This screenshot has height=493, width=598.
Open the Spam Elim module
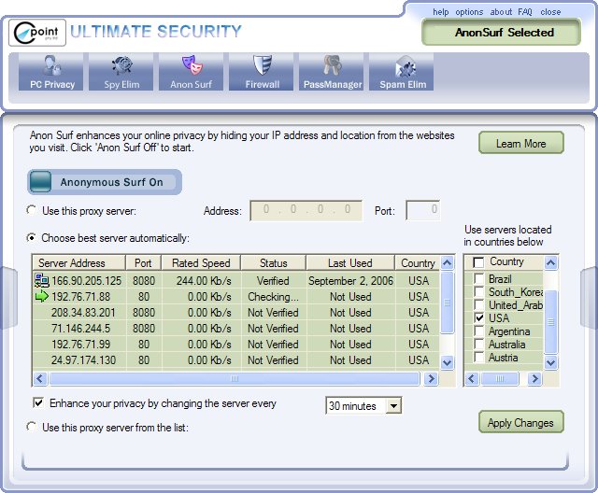click(402, 72)
